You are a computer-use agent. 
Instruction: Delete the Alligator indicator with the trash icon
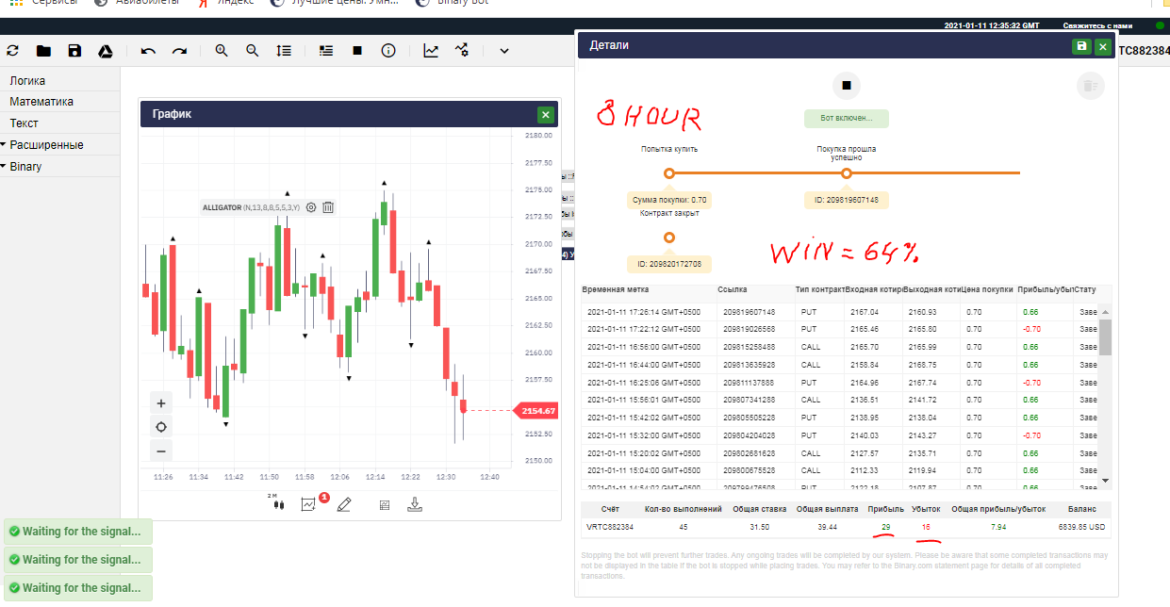coord(328,207)
